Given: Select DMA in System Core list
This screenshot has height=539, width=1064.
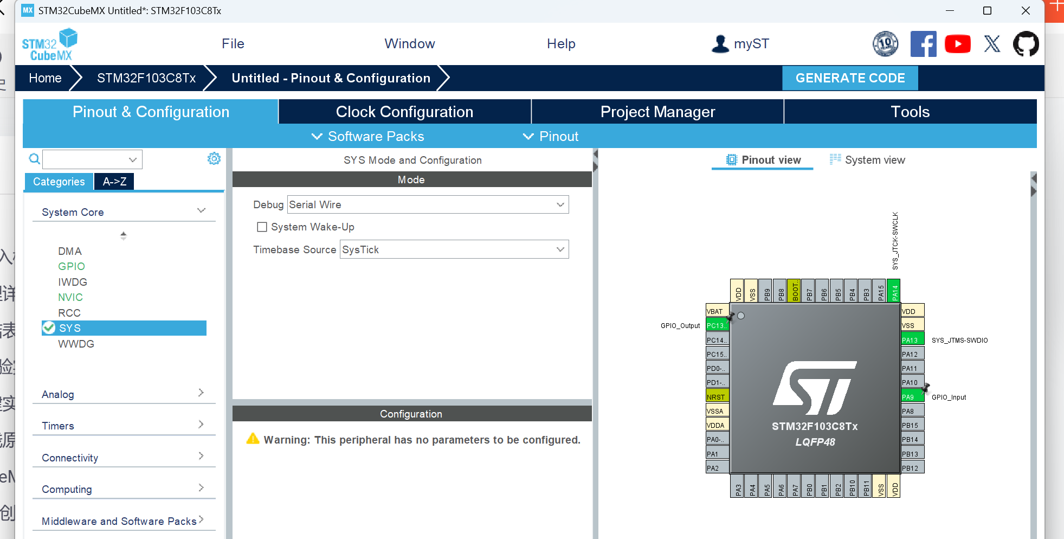Looking at the screenshot, I should coord(70,251).
